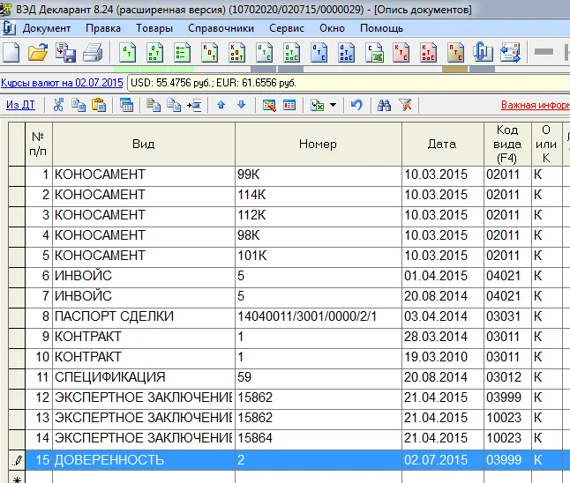This screenshot has height=483, width=570.
Task: Open the Товары menu
Action: pos(154,28)
